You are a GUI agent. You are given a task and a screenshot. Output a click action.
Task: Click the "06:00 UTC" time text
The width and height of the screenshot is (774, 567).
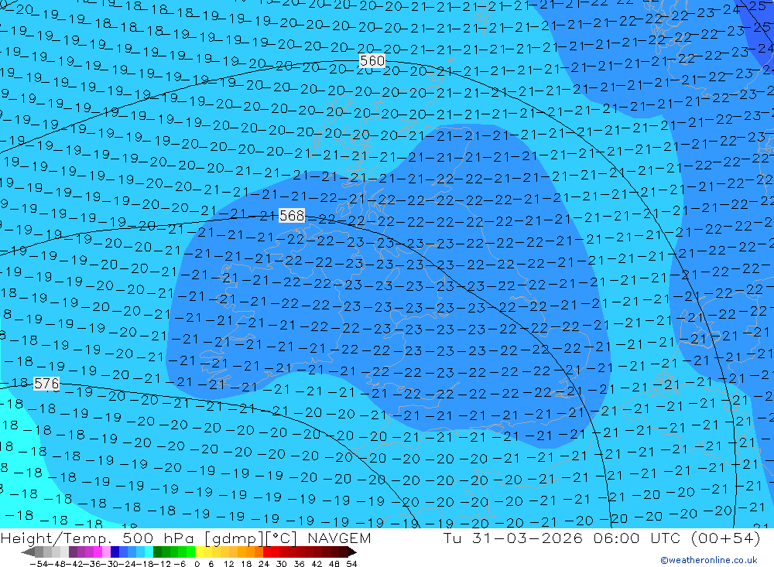tap(637, 538)
